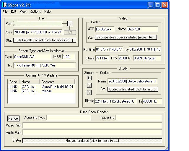Open the View menu
189x151 pixels.
tap(23, 12)
